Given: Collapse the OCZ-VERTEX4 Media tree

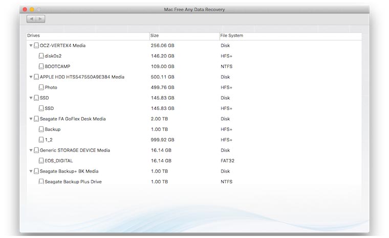Looking at the screenshot, I should coord(31,45).
